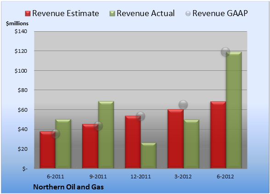Click the red Revenue Estimate legend marker
The image size is (270, 194).
[28, 14]
